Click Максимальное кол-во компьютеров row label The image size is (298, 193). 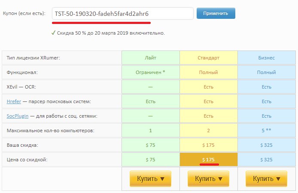tap(51, 131)
